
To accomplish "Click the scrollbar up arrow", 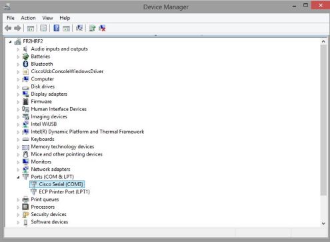I will tap(323, 41).
